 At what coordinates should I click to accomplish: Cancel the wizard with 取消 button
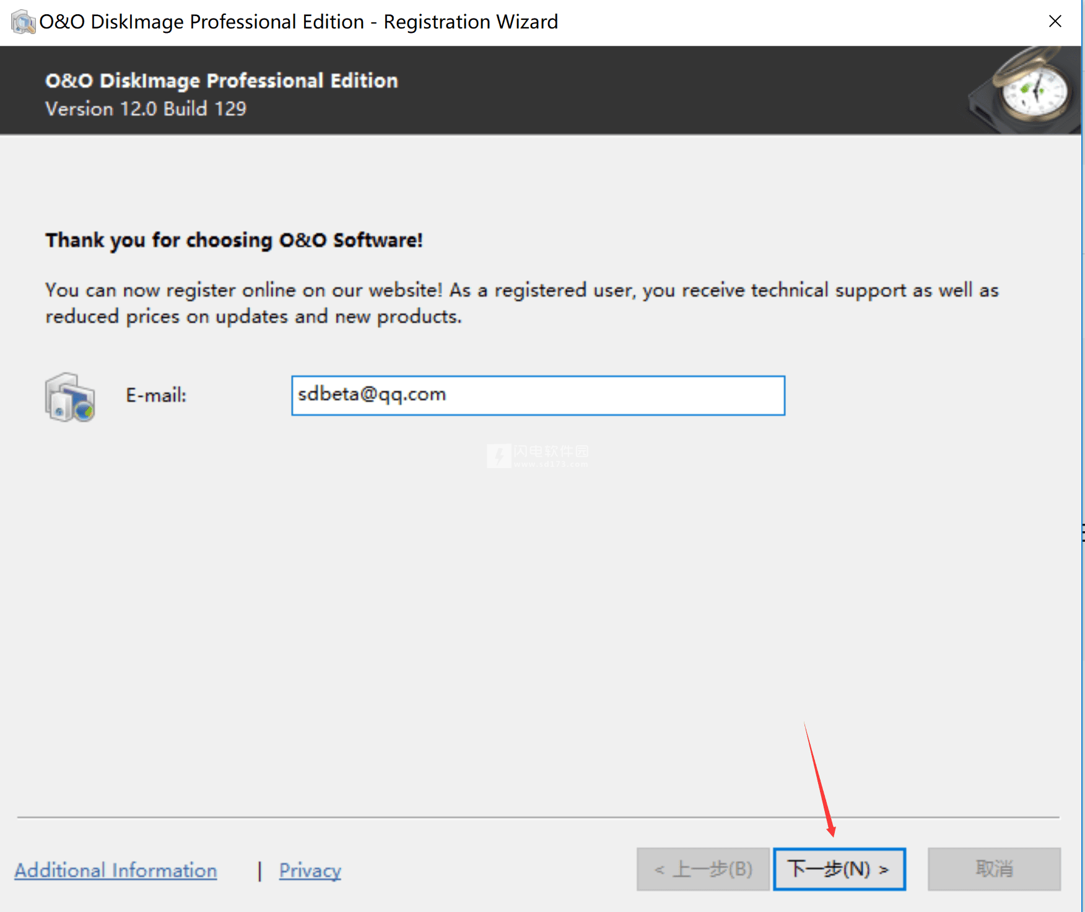[x=994, y=869]
